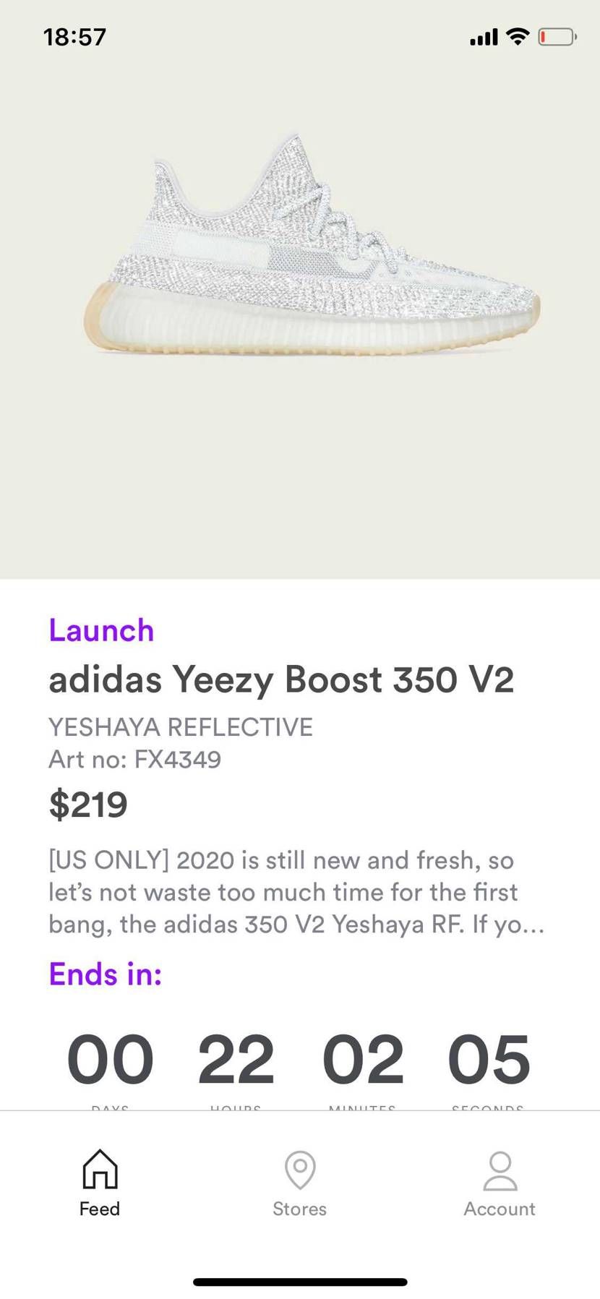Tap the battery indicator in status bar
This screenshot has height=1299, width=600.
557,37
